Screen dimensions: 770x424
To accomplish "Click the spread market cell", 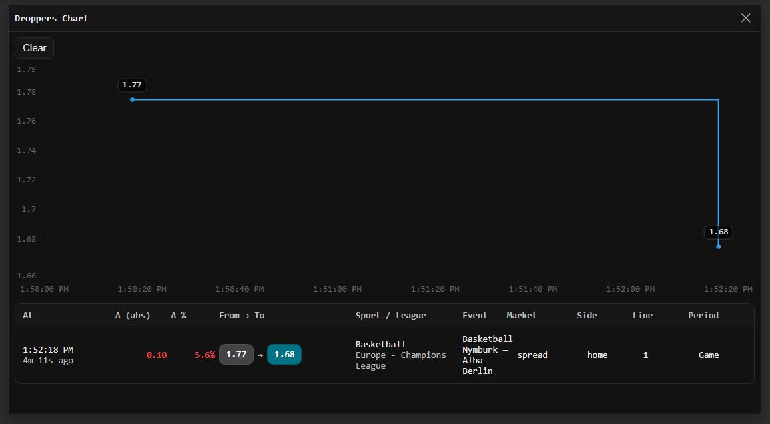I will 532,355.
